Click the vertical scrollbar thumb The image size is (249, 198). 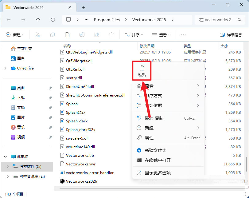(x=246, y=164)
